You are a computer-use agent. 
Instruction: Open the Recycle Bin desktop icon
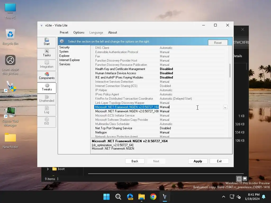pyautogui.click(x=10, y=37)
